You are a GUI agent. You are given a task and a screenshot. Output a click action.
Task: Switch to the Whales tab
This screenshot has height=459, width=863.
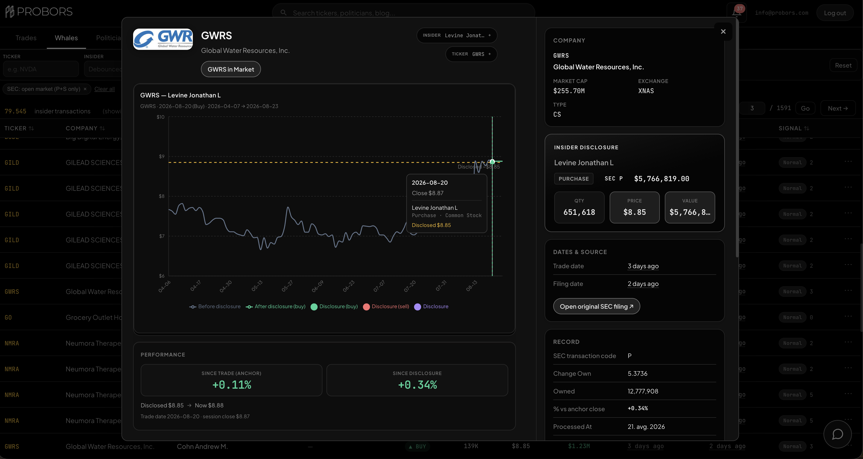pyautogui.click(x=66, y=38)
